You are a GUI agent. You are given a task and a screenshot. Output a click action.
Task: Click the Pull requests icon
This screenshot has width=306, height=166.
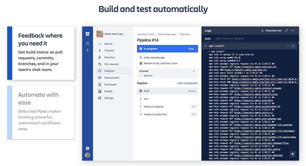click(99, 64)
